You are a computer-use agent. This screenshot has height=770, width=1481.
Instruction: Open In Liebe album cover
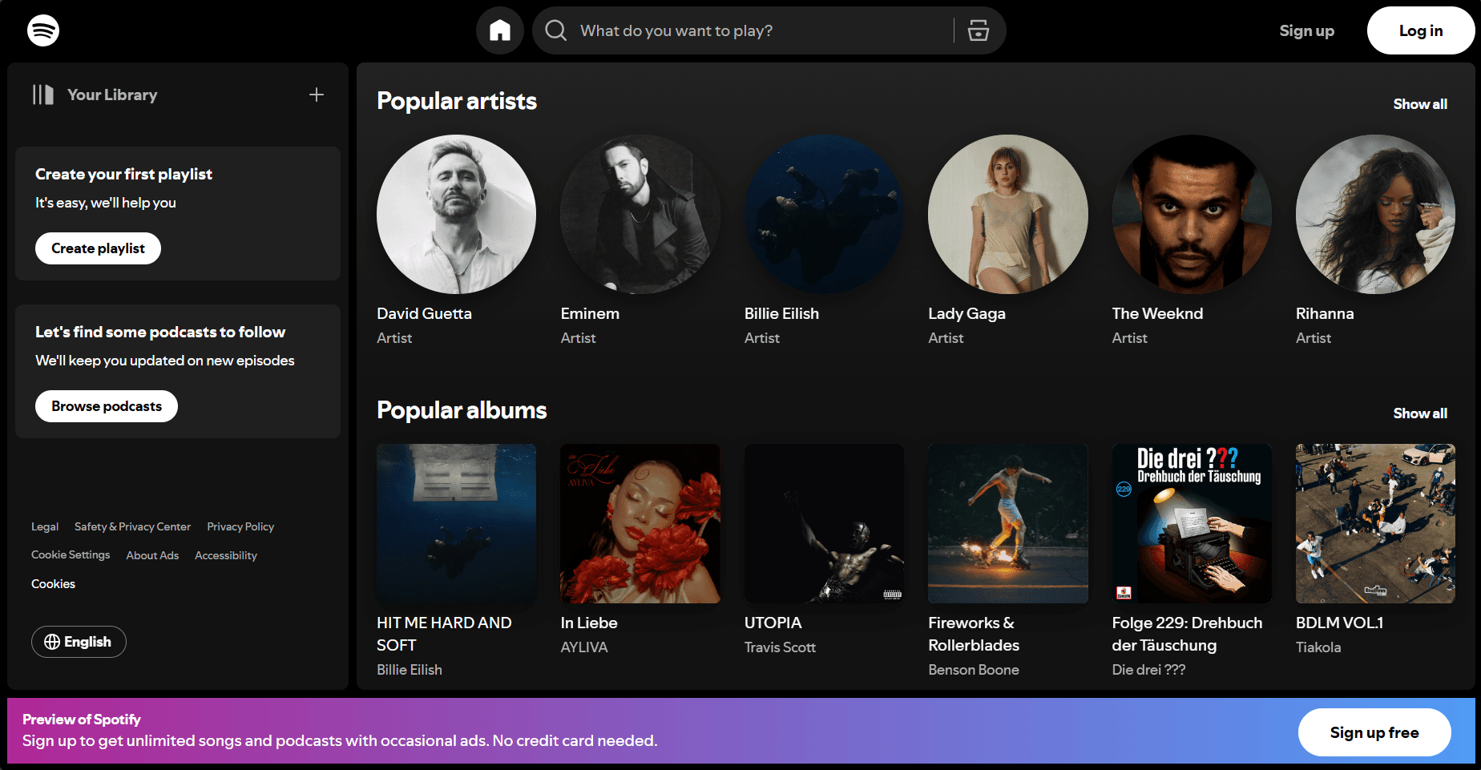click(640, 523)
